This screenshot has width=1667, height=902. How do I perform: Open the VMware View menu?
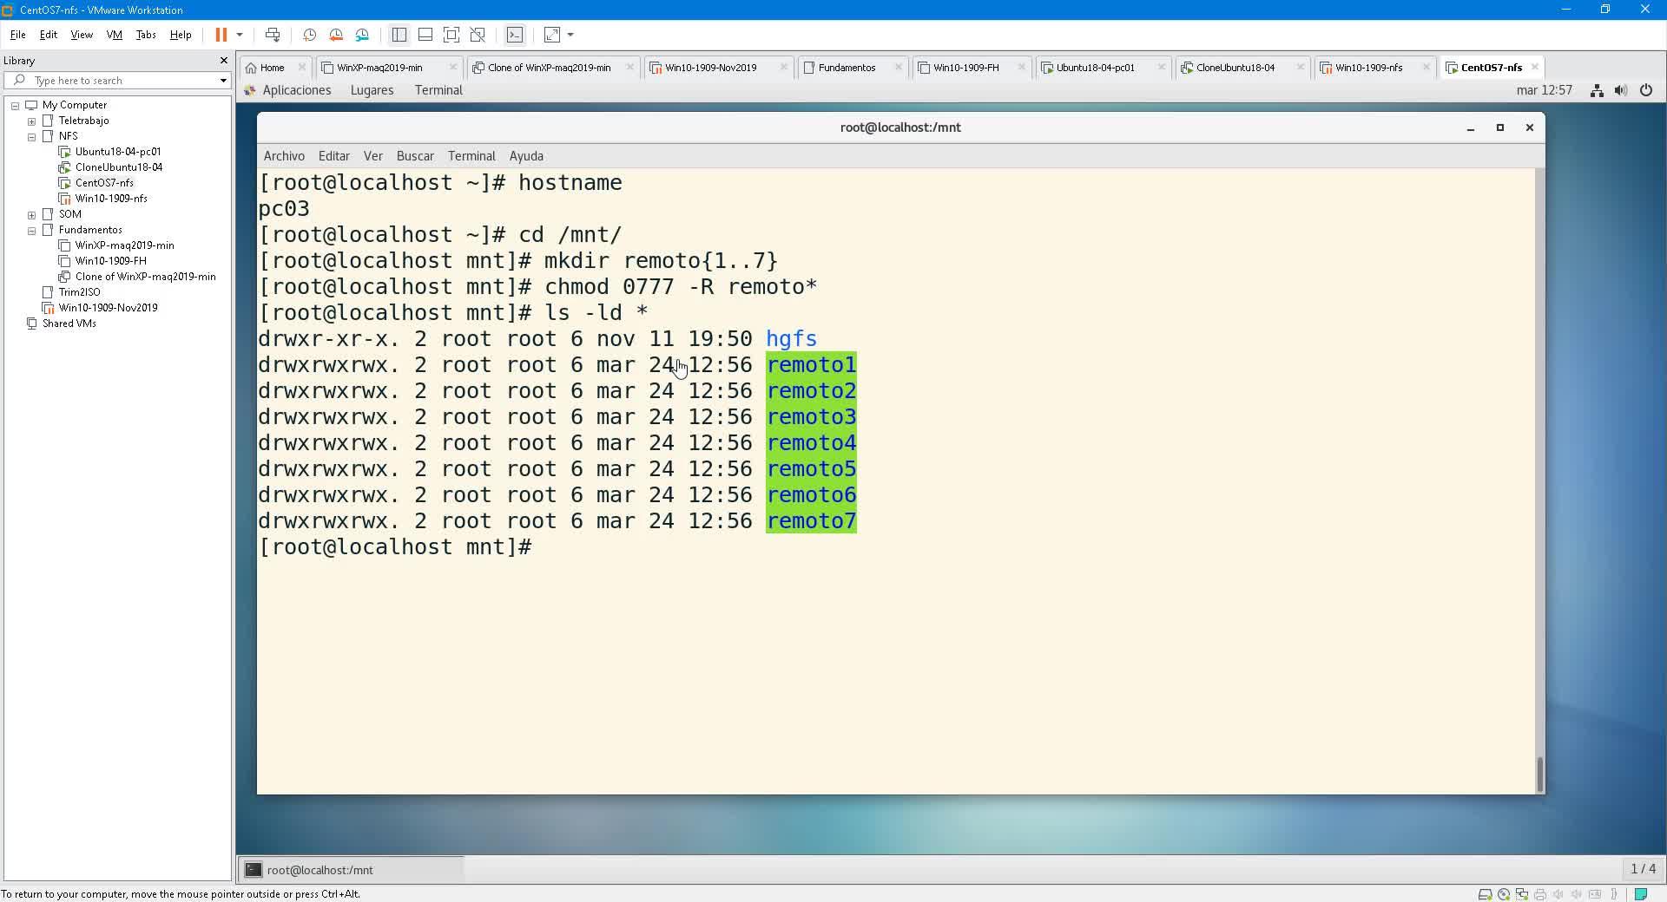[x=82, y=35]
